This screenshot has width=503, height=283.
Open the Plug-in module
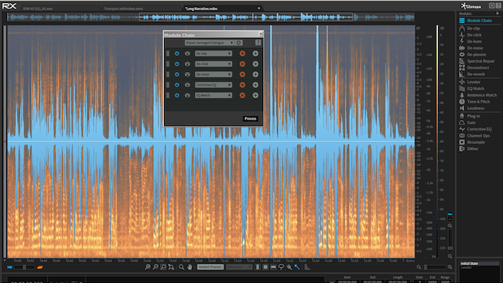point(470,116)
